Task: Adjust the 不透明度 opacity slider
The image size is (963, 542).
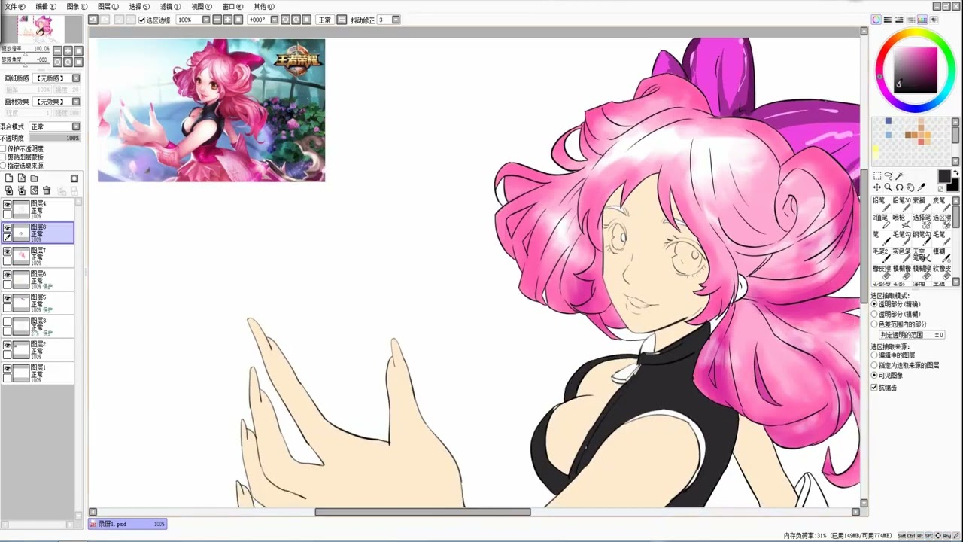Action: 54,138
